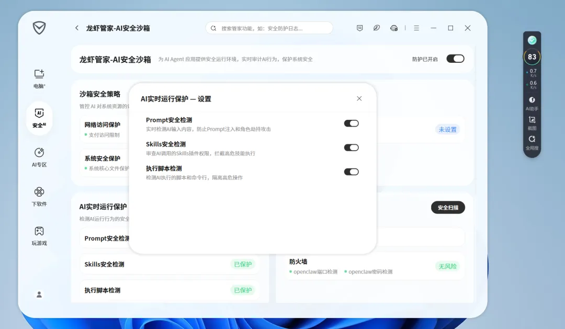Viewport: 565px width, 329px height.
Task: Click 已保护 tag for 执行脚本检测
Action: point(243,290)
